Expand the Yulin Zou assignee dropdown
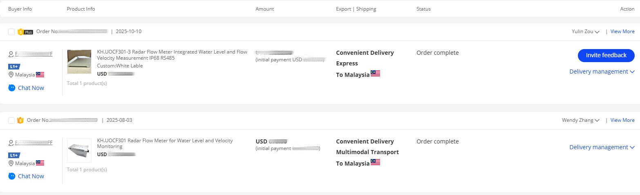Image resolution: width=640 pixels, height=195 pixels. click(586, 31)
